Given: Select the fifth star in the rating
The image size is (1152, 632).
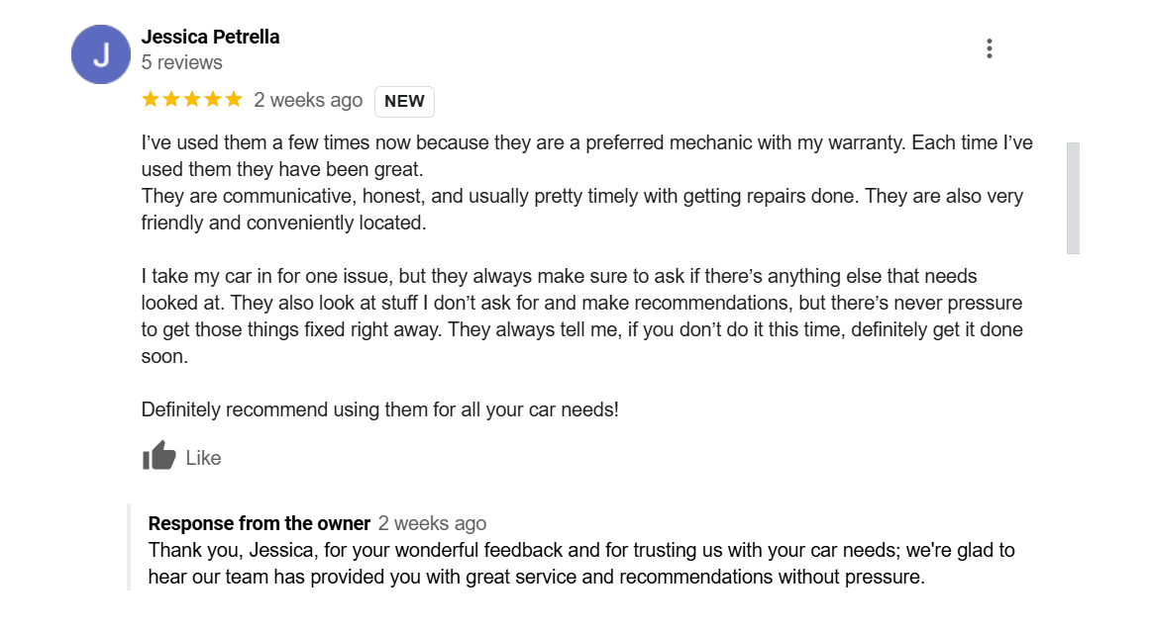Looking at the screenshot, I should coord(234,99).
